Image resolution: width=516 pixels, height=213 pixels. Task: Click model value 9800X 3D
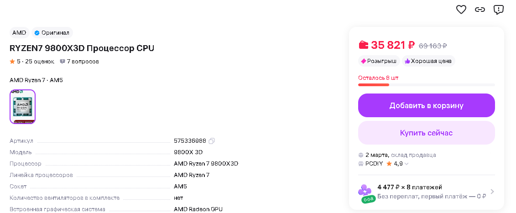(x=188, y=152)
